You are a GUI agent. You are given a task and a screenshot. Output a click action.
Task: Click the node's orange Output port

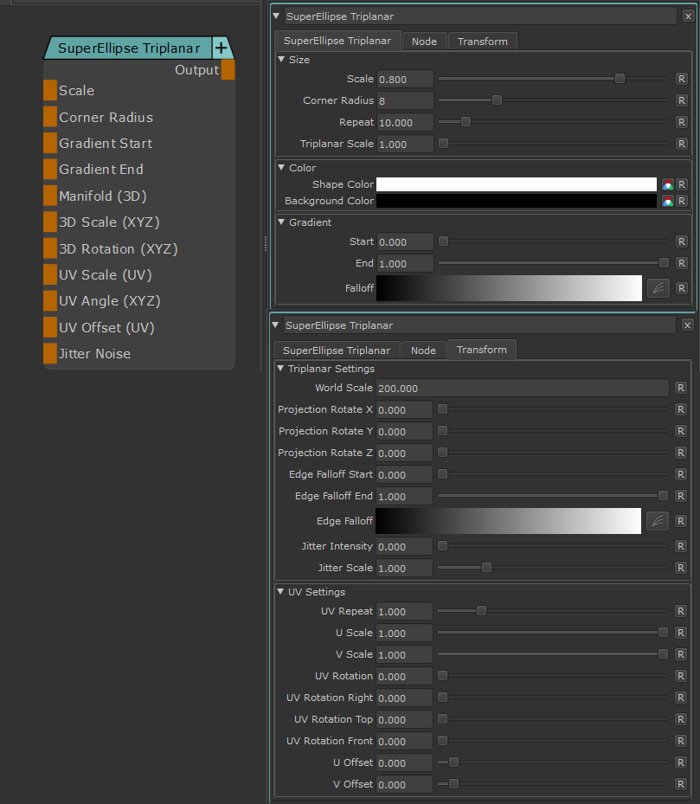coord(228,70)
